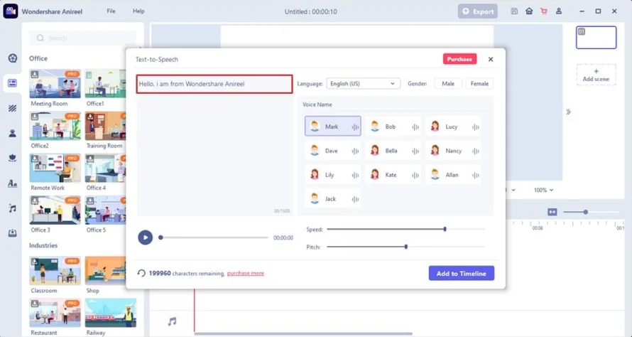
Task: Open the Language English (US) dropdown
Action: (363, 84)
